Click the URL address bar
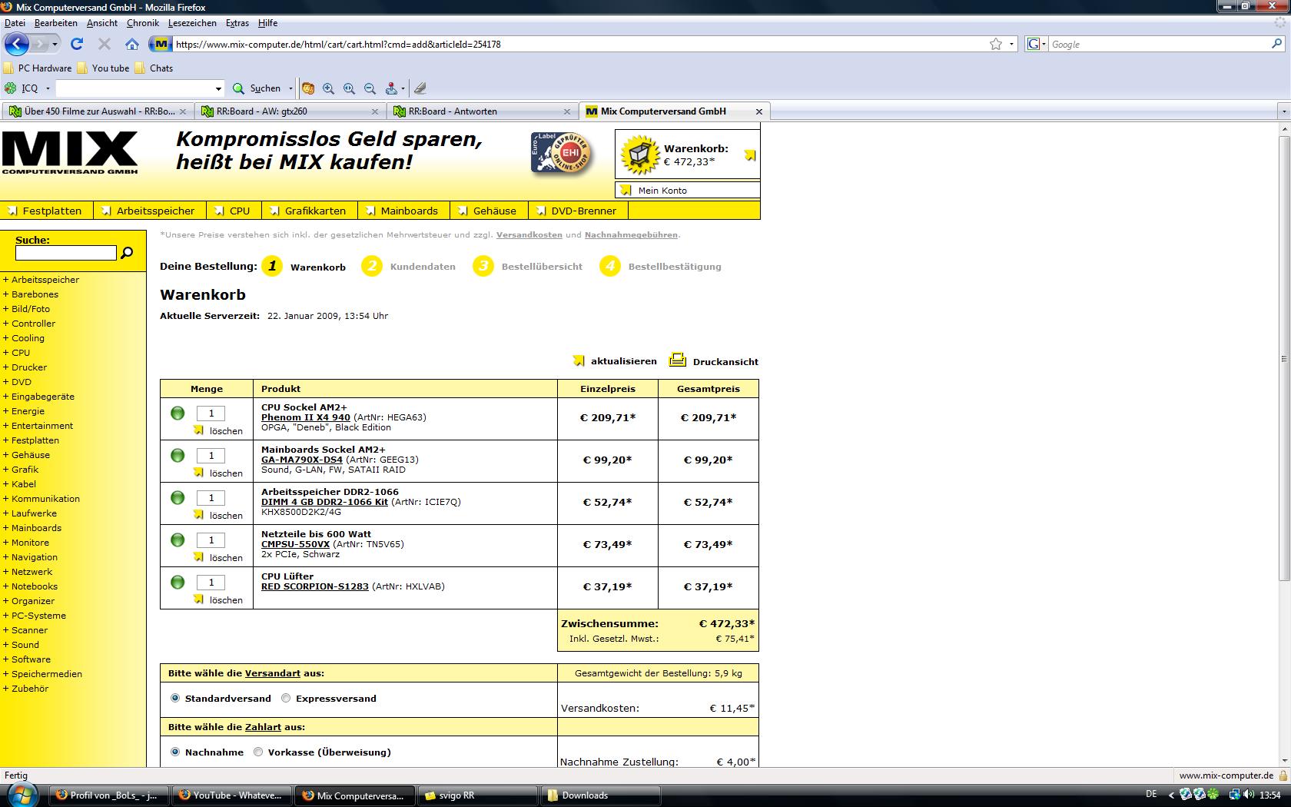 [580, 45]
